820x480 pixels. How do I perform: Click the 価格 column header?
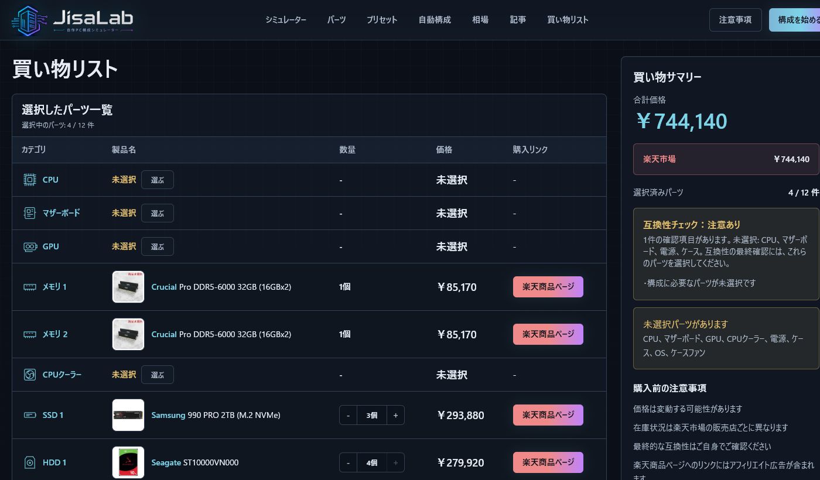(444, 150)
